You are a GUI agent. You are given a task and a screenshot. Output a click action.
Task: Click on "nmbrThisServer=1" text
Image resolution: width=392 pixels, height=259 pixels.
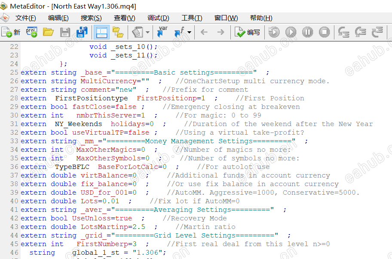110,115
